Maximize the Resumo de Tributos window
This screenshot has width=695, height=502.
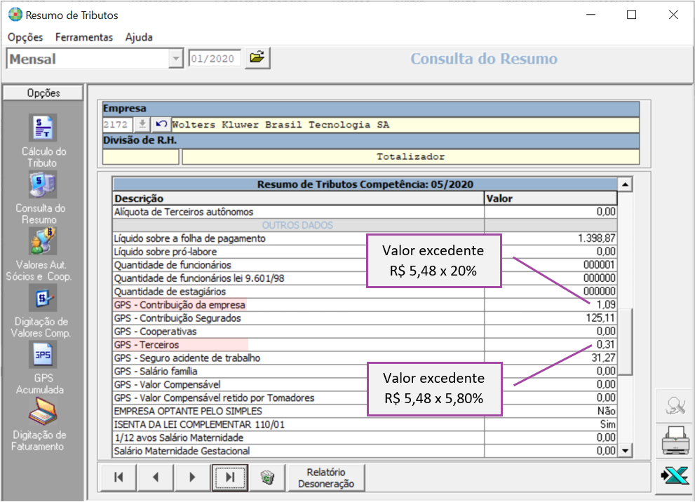click(632, 15)
